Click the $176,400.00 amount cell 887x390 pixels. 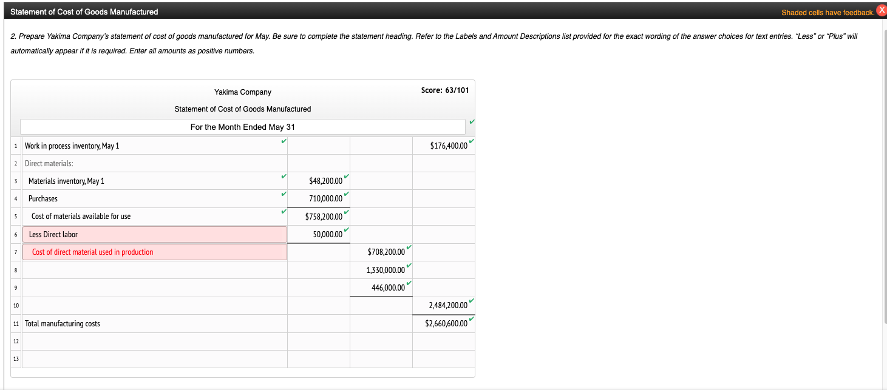[444, 146]
